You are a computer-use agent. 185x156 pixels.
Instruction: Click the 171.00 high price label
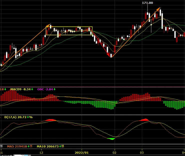147,3
